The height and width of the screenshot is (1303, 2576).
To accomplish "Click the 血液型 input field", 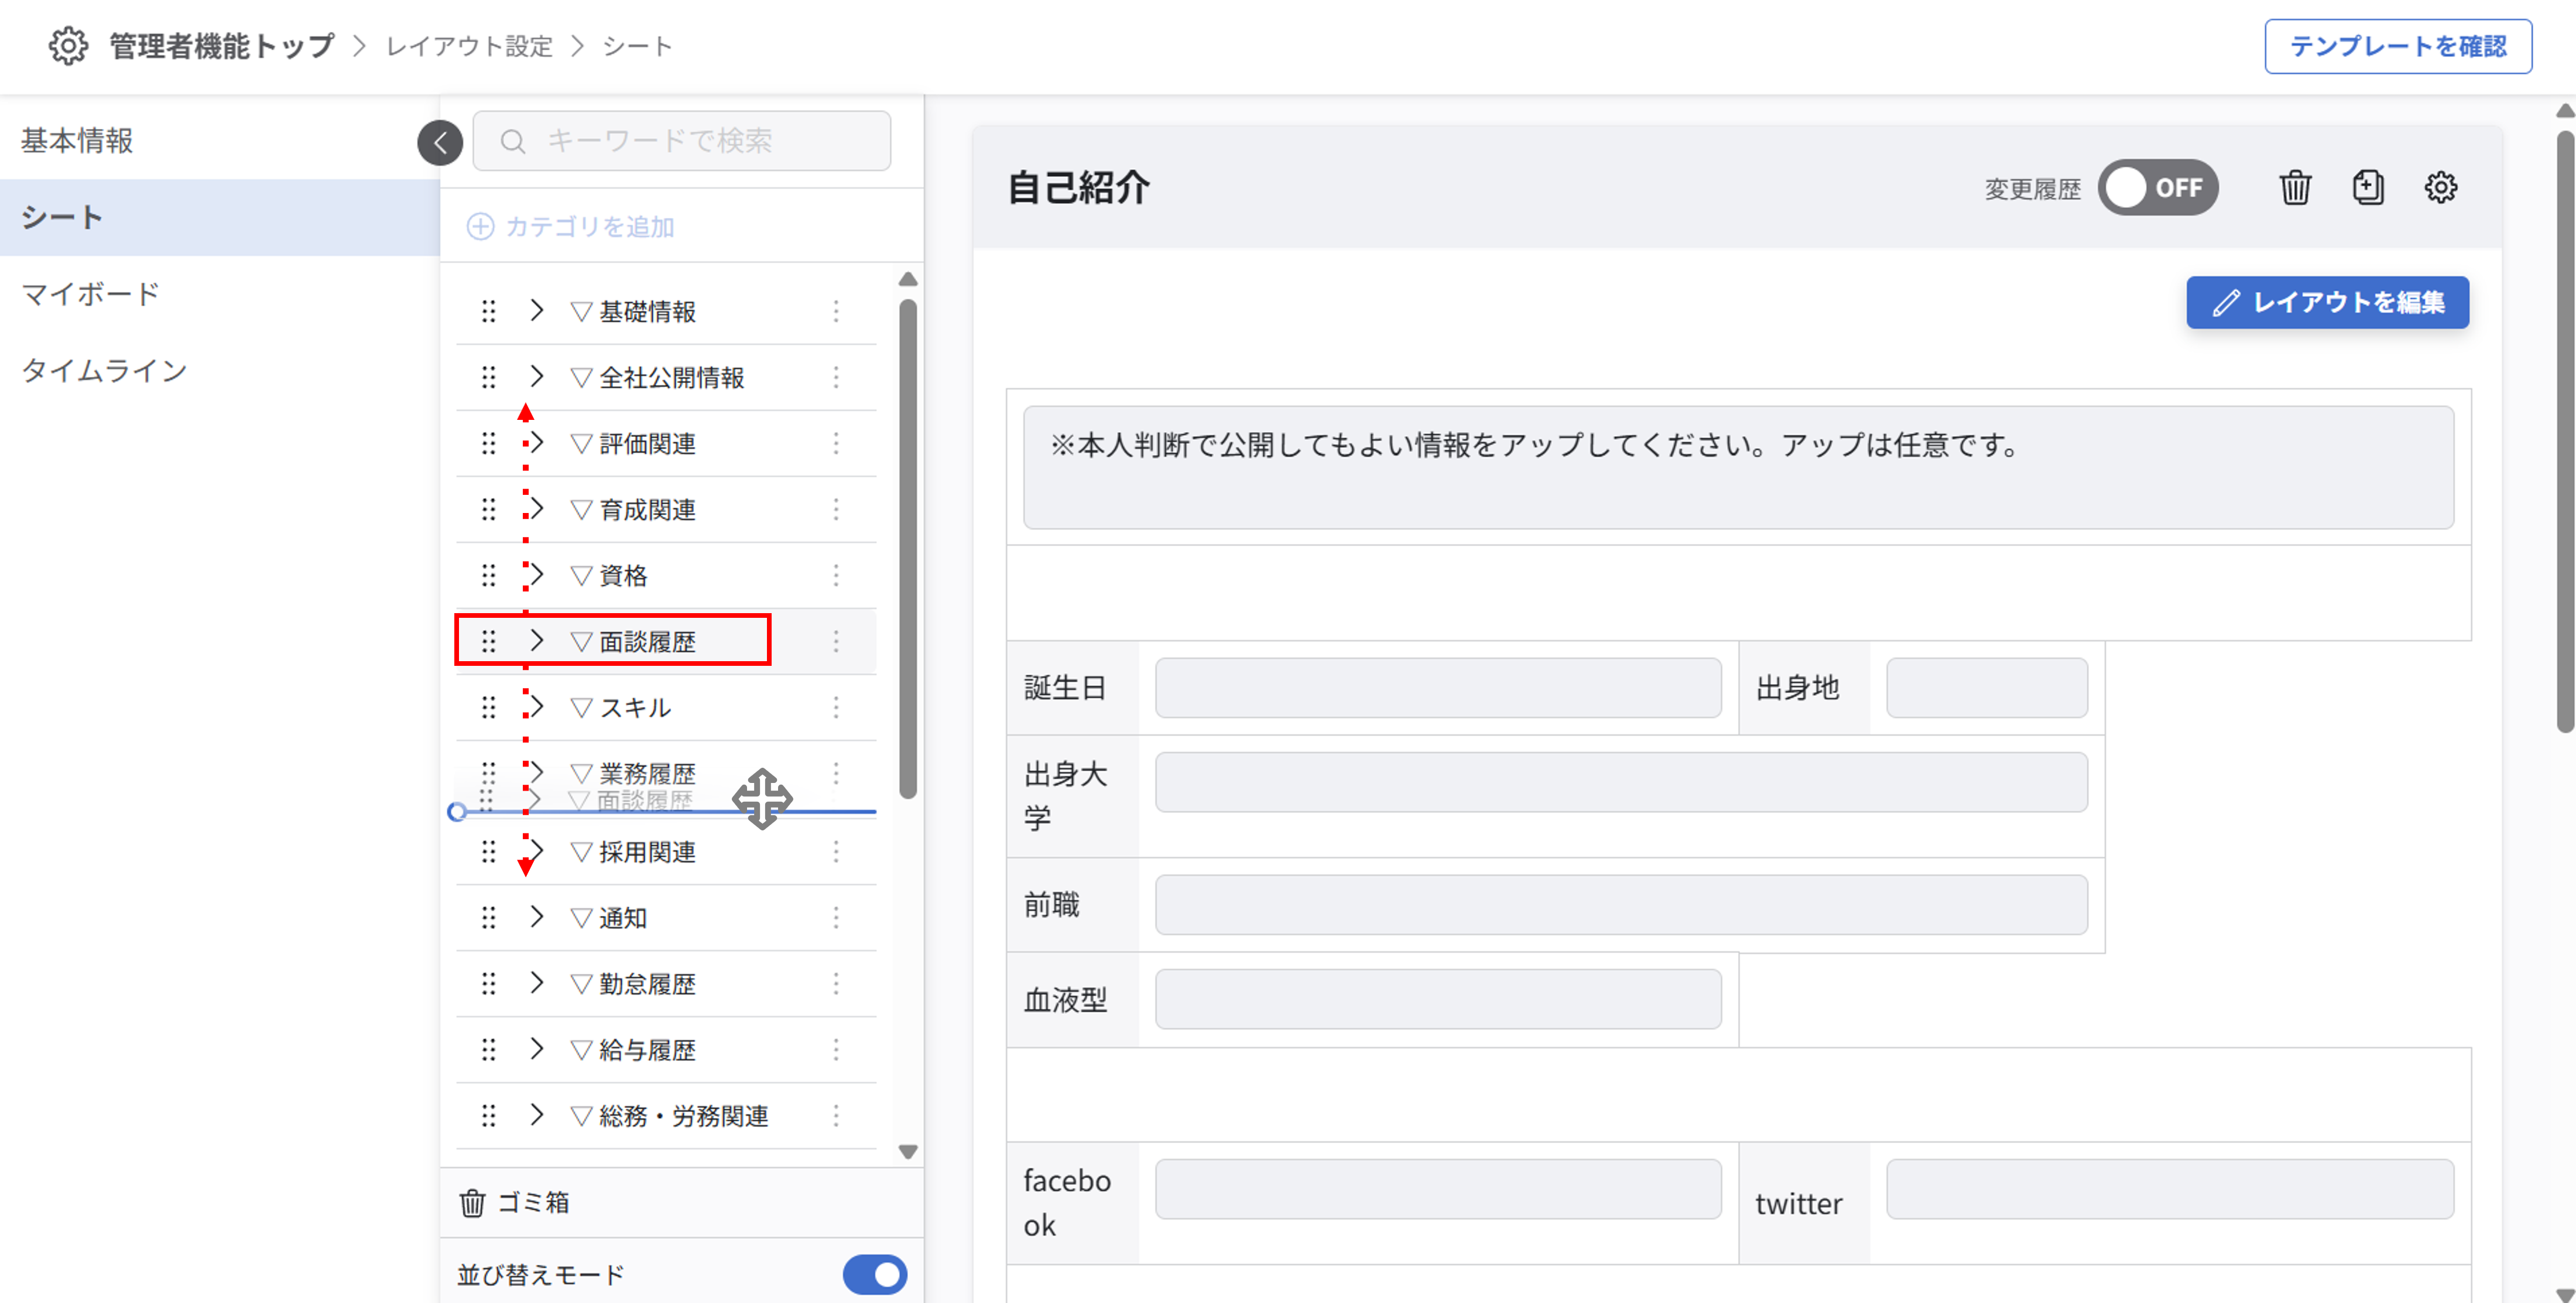I will (1438, 998).
